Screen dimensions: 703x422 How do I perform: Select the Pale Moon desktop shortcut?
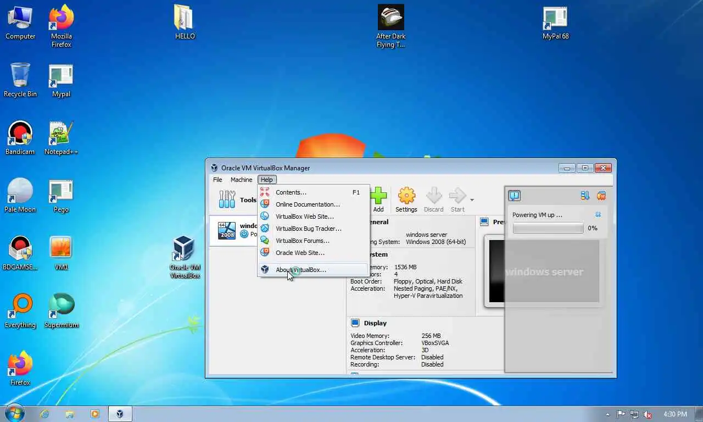click(20, 196)
